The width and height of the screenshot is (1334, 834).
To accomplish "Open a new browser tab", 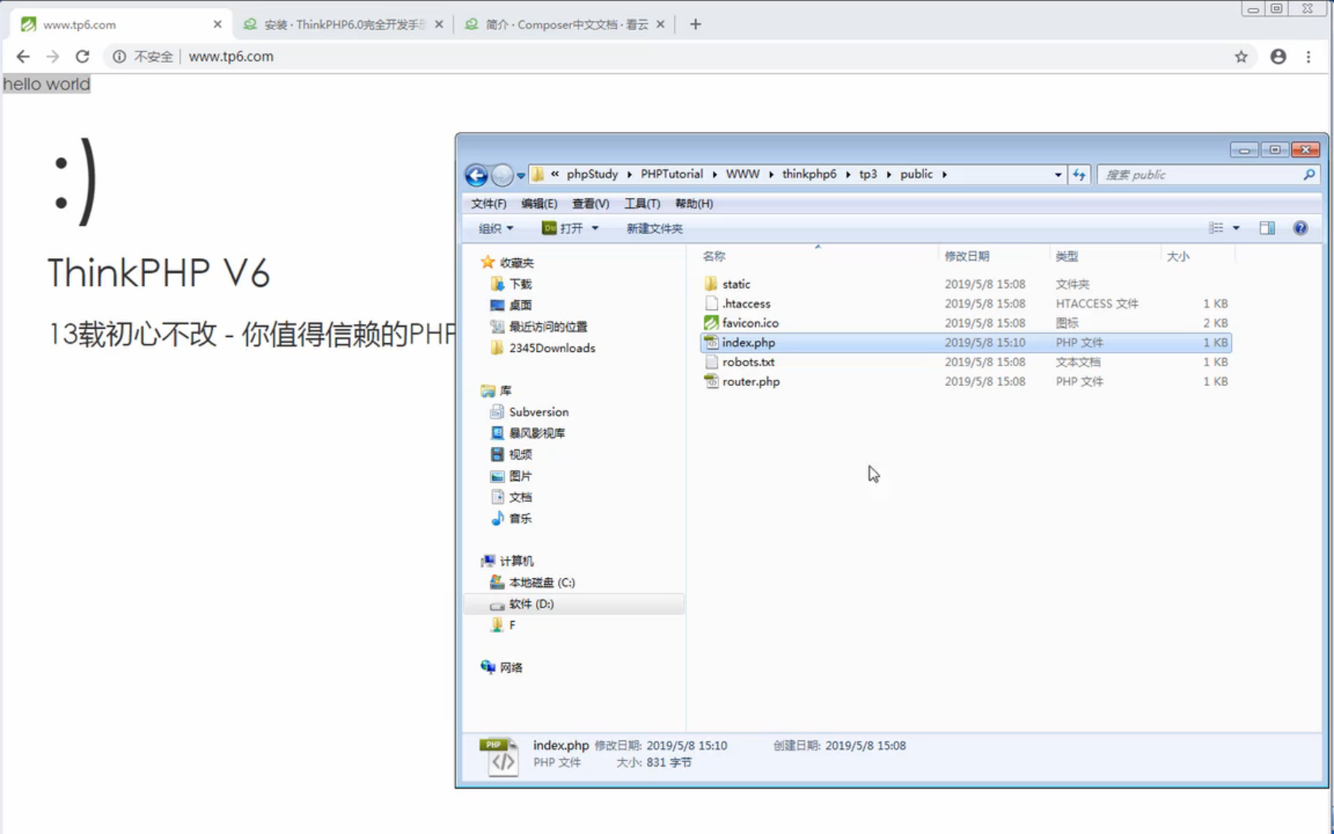I will [x=696, y=25].
